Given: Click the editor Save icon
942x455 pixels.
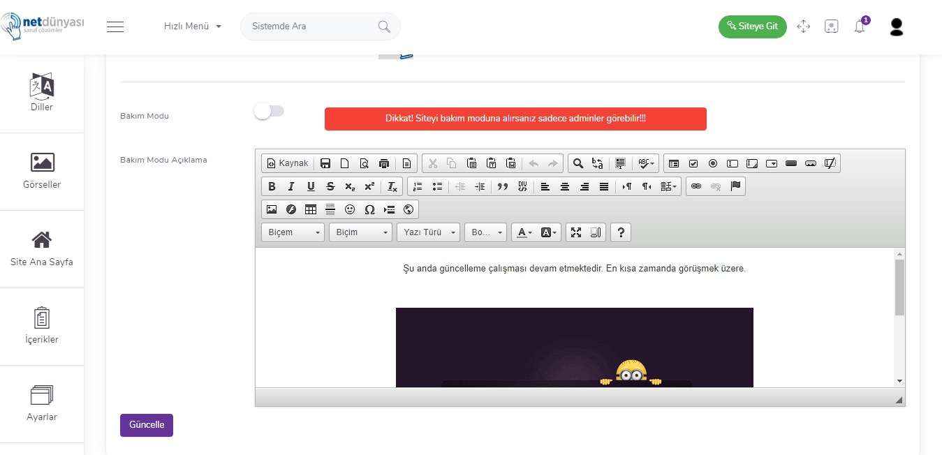Looking at the screenshot, I should pos(325,163).
